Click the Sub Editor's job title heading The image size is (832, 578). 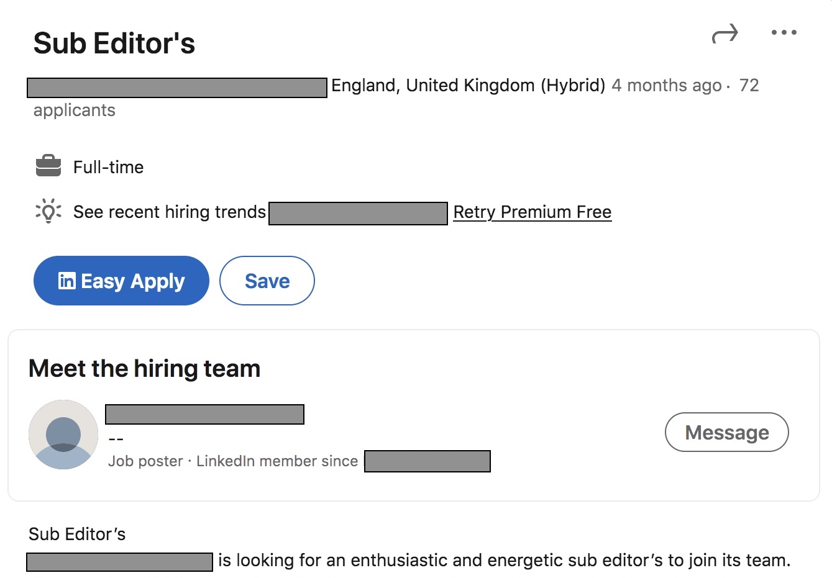(x=114, y=43)
